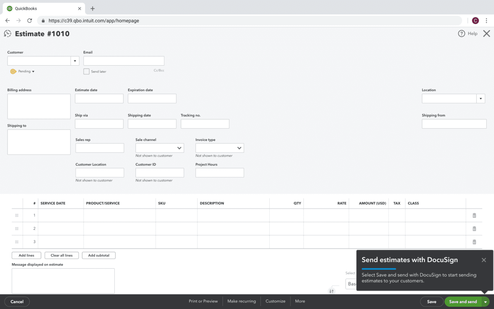
Task: Grab the drag handle icon on line 2
Action: (17, 229)
